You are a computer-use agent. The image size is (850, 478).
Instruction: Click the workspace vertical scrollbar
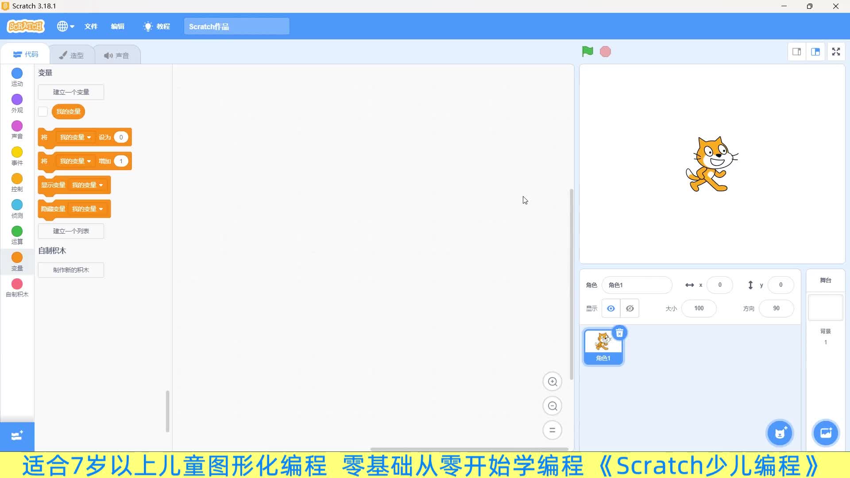572,284
